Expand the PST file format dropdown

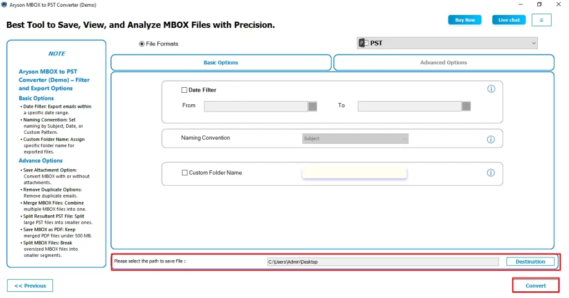tap(533, 43)
